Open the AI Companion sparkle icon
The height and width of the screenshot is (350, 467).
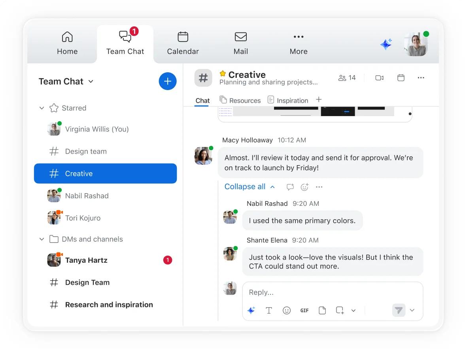click(x=386, y=44)
